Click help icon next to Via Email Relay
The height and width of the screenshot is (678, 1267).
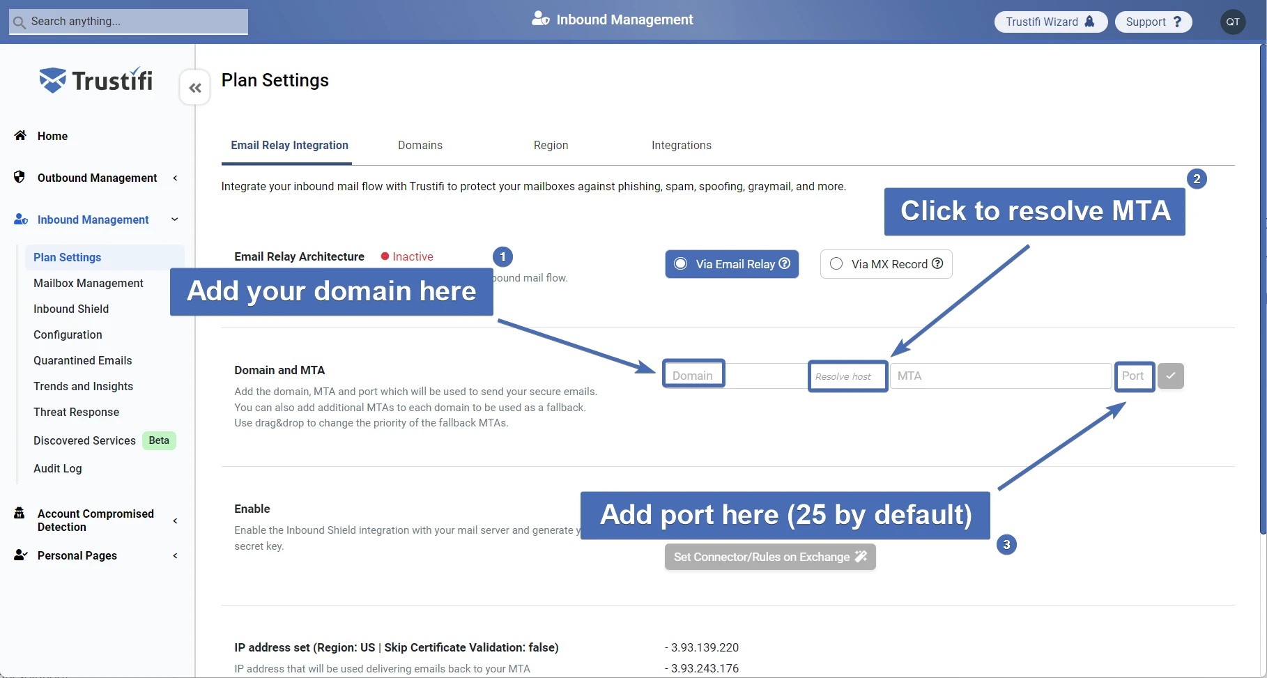click(x=785, y=263)
